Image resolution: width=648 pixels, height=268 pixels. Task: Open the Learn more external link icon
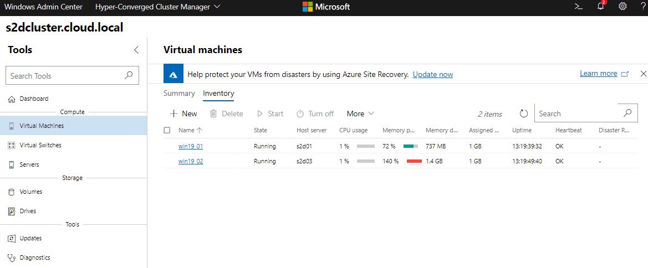point(625,74)
